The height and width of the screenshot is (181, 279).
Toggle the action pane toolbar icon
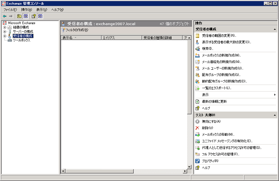(40, 16)
